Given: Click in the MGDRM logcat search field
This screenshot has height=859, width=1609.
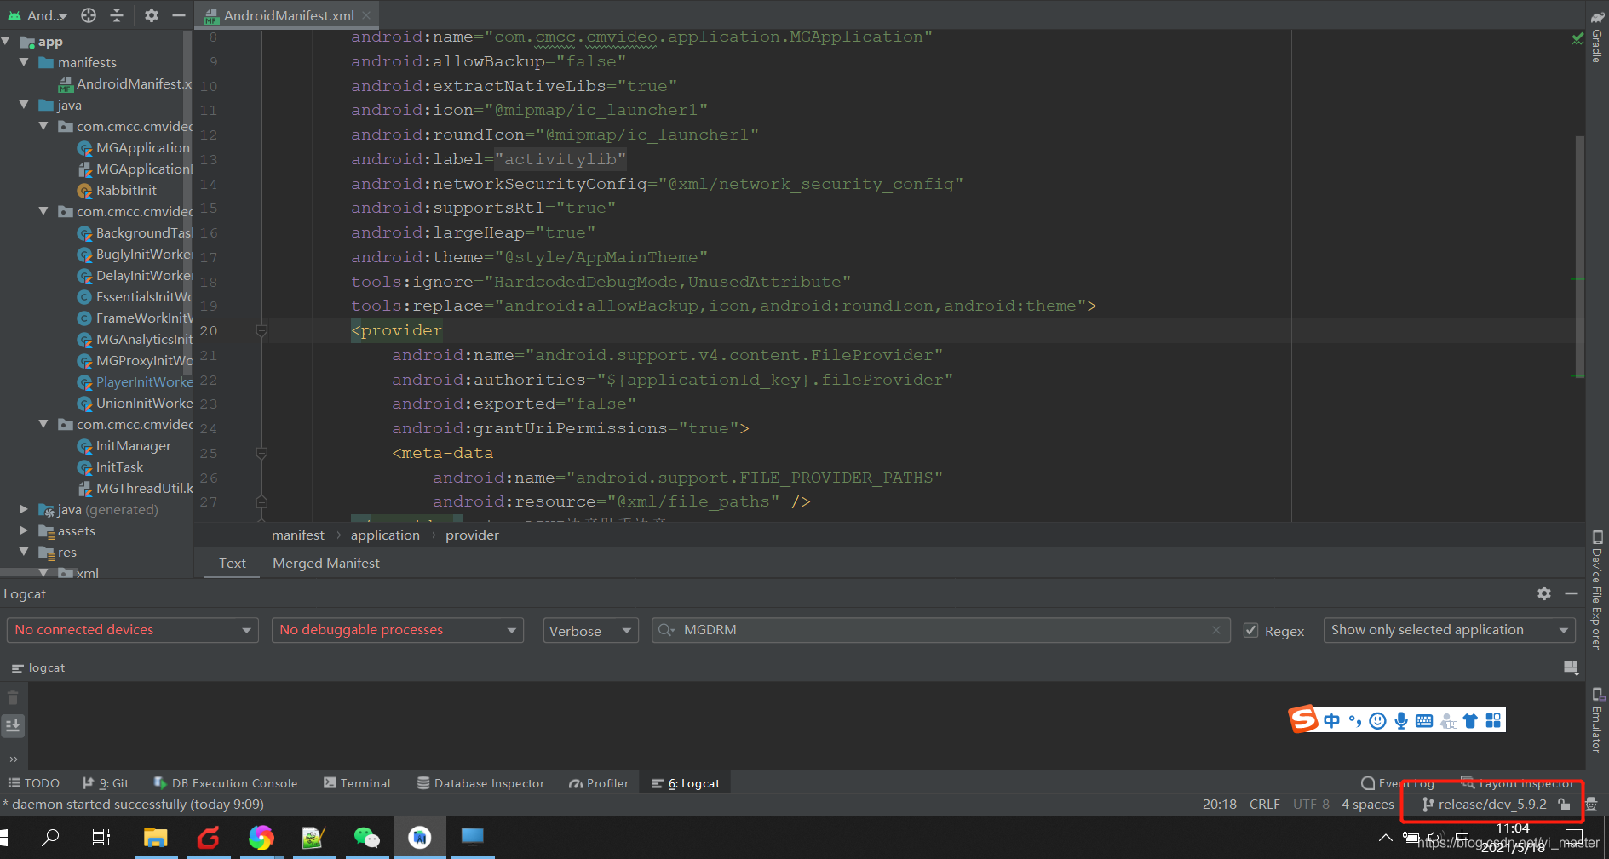Looking at the screenshot, I should pyautogui.click(x=941, y=630).
